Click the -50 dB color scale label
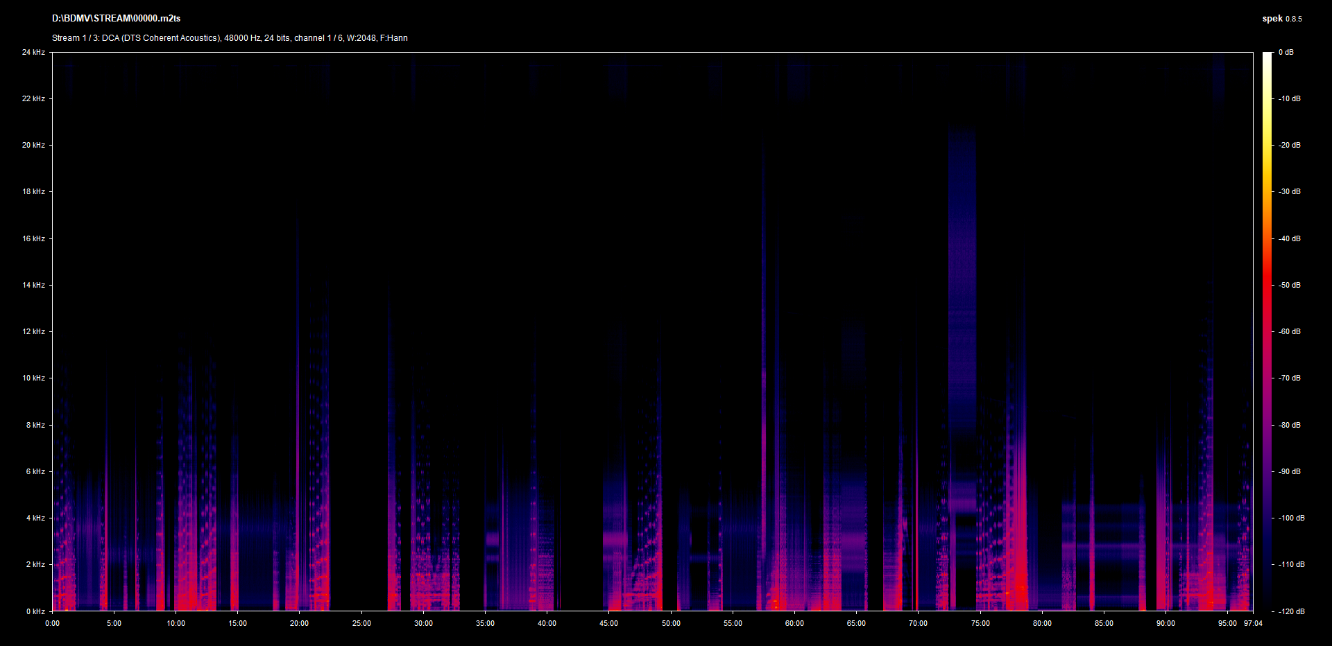1332x646 pixels. tap(1290, 285)
